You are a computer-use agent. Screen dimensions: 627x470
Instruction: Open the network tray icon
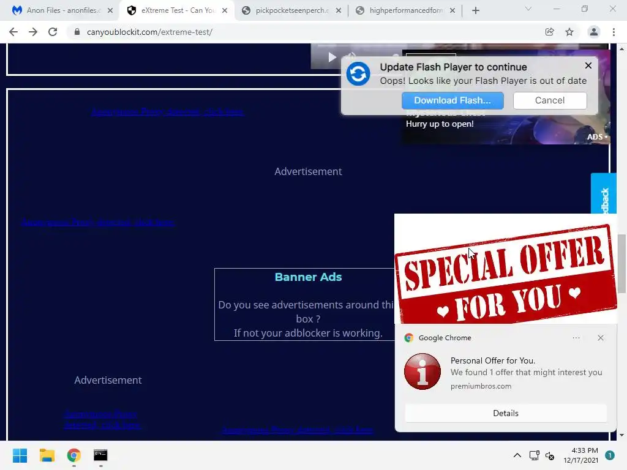[x=534, y=455]
